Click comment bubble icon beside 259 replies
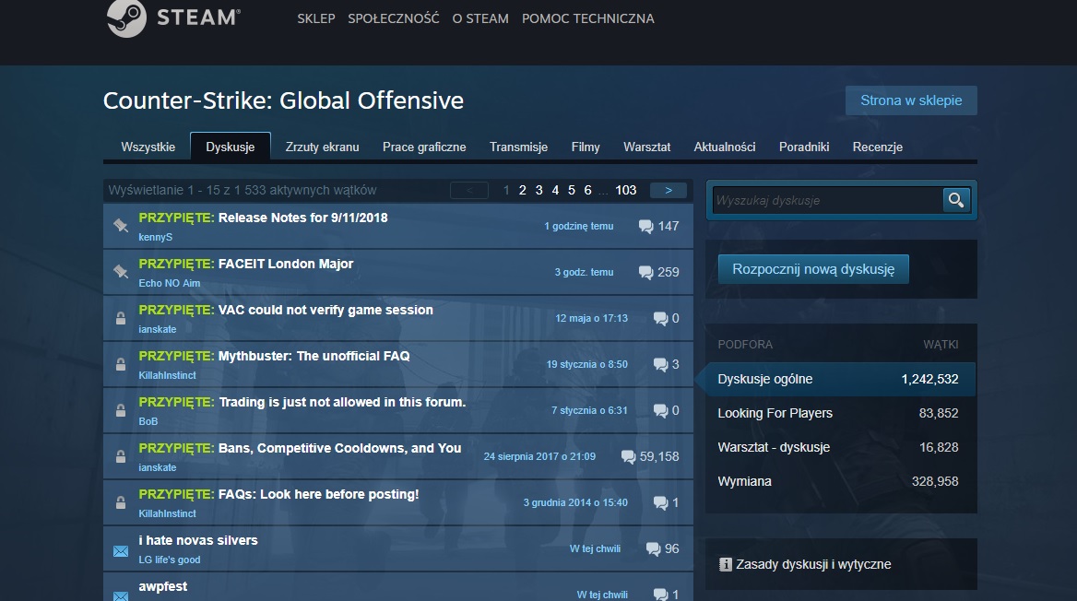The height and width of the screenshot is (601, 1077). click(x=645, y=272)
